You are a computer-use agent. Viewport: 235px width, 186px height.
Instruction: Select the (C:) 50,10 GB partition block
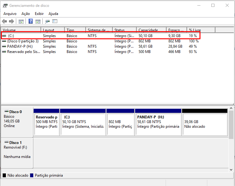(x=82, y=124)
